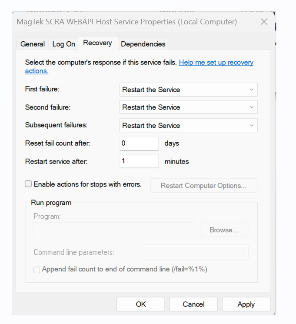Click the Reset fail count days field

coord(139,144)
